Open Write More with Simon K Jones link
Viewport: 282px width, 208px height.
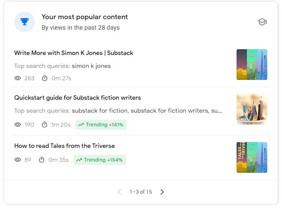point(73,53)
